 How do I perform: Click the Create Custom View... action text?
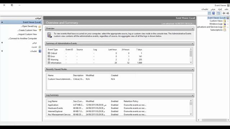[27, 30]
